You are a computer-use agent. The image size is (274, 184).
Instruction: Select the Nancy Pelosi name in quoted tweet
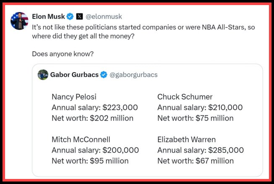pos(74,97)
